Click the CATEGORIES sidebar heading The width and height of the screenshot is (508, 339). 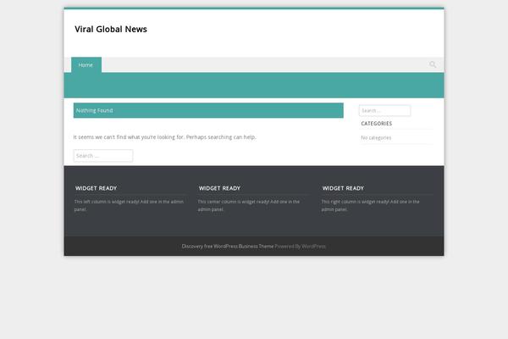tap(377, 124)
